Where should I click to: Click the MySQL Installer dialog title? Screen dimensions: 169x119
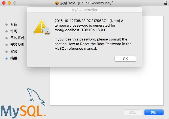pyautogui.click(x=84, y=10)
